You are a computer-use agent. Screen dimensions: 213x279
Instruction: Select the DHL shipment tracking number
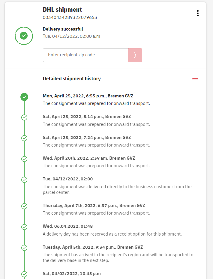(70, 17)
